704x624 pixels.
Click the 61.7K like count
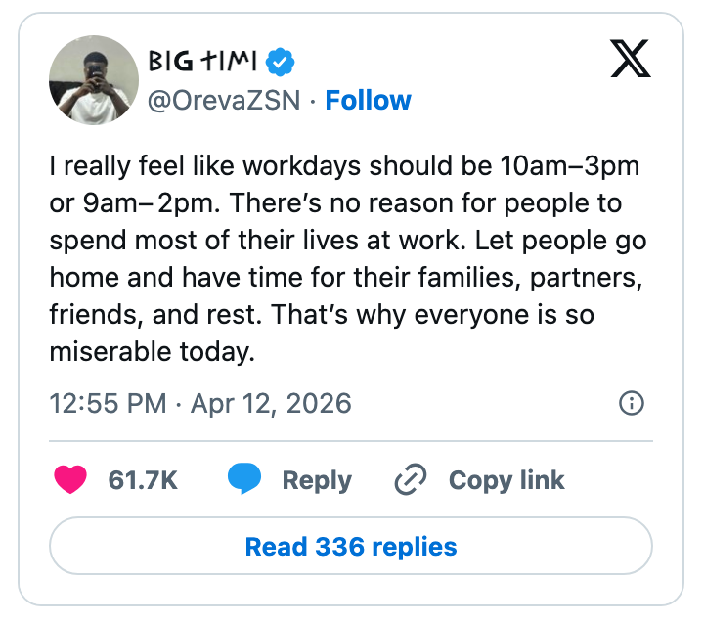click(x=143, y=480)
